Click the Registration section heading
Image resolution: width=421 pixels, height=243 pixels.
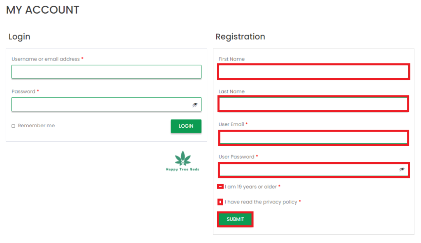tap(240, 37)
